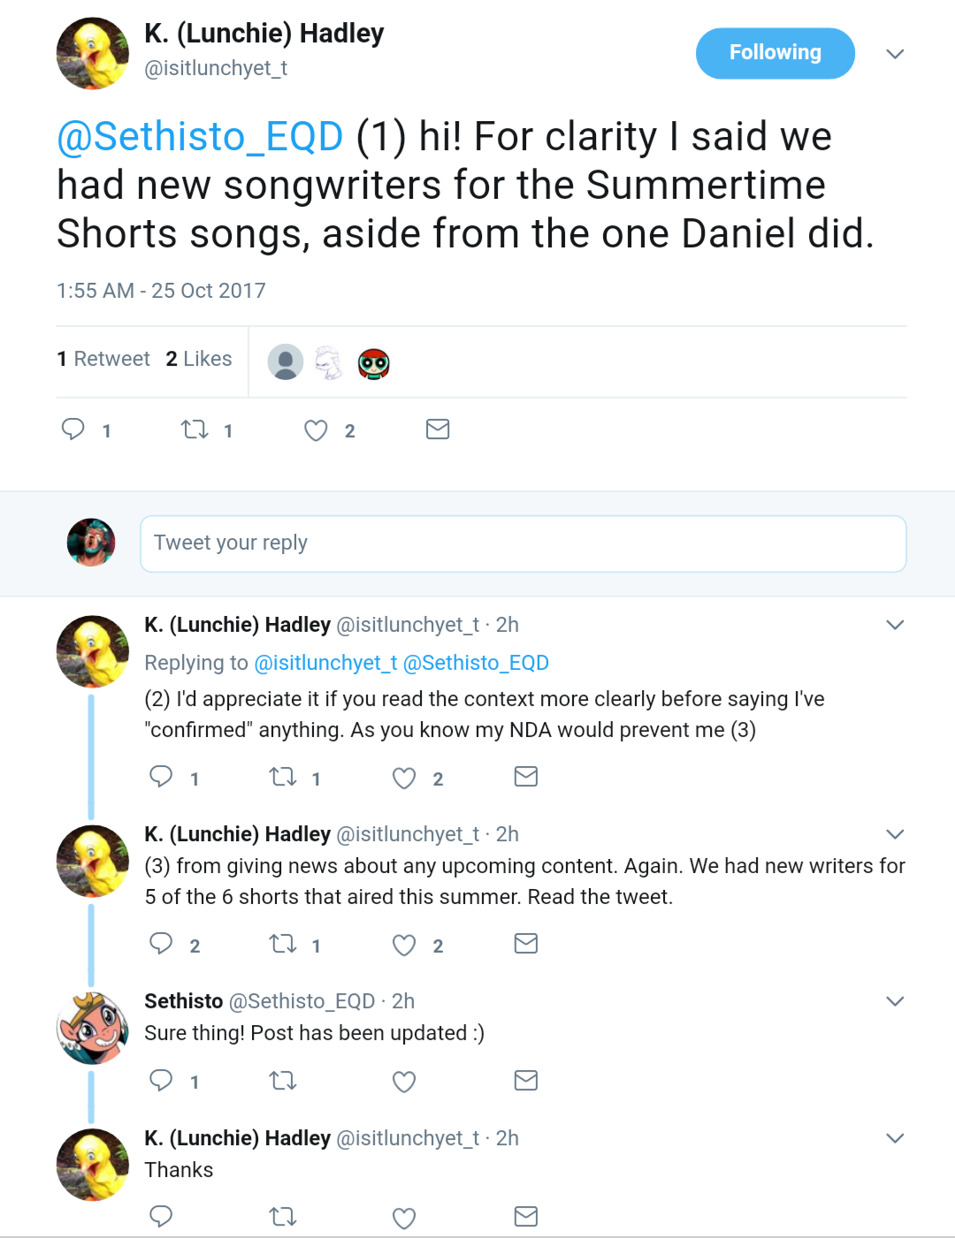Like the main tweet with heart icon

tap(316, 430)
